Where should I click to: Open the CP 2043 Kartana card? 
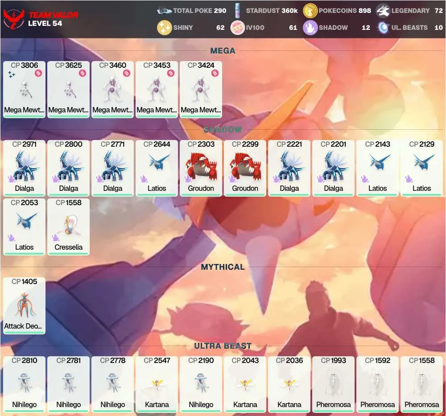click(245, 384)
